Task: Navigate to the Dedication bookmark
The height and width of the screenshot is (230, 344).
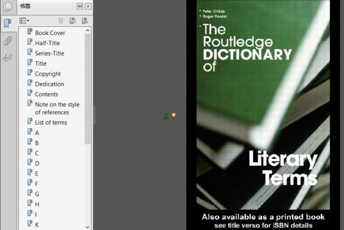Action: 49,84
